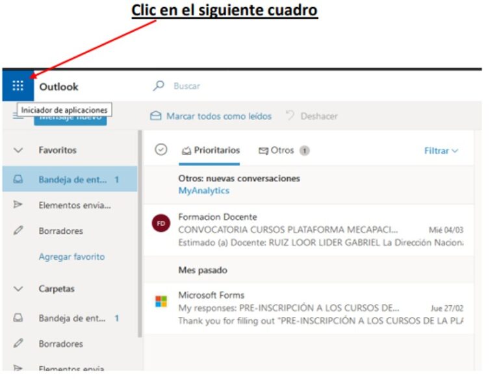
Task: Click the FD sender avatar
Action: (161, 223)
